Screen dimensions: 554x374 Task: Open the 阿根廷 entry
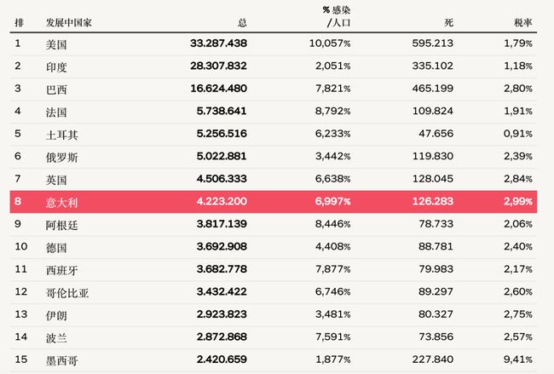tap(61, 225)
